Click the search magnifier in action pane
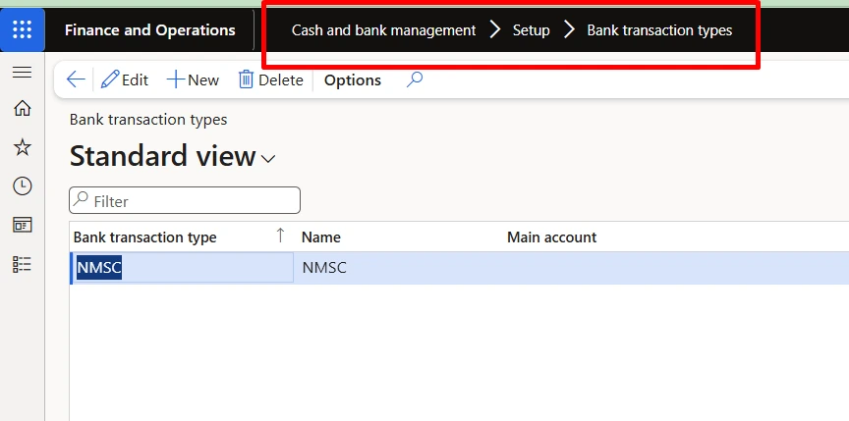849x421 pixels. point(415,79)
